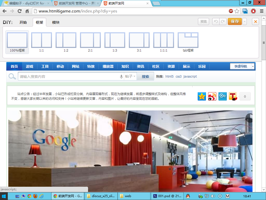Click the volume speaker tray icon
This screenshot has width=266, height=200.
tap(213, 196)
